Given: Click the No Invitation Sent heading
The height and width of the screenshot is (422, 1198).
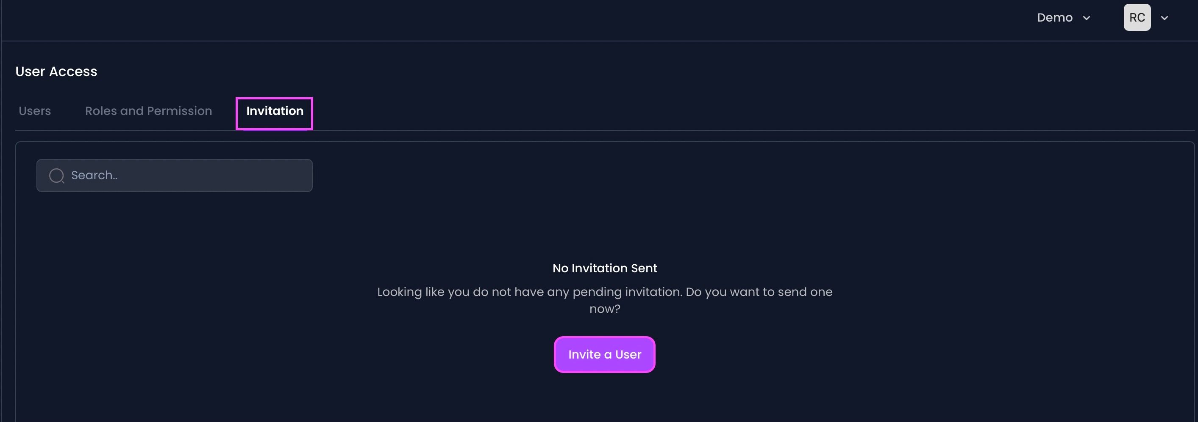Looking at the screenshot, I should (605, 269).
